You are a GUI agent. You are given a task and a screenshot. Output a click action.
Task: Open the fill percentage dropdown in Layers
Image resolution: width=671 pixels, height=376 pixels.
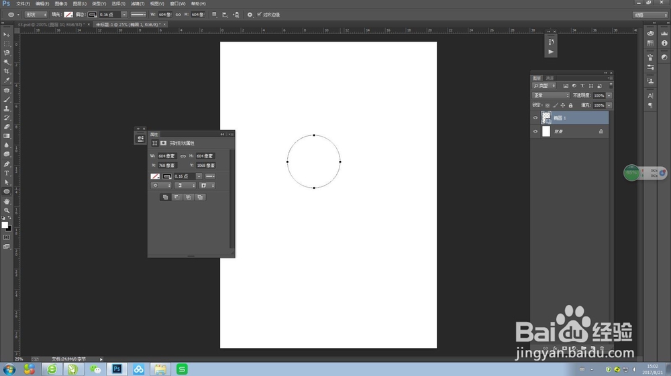coord(609,105)
